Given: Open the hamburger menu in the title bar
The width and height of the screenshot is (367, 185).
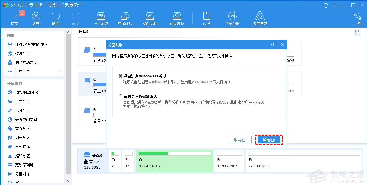Looking at the screenshot, I should coord(335,5).
